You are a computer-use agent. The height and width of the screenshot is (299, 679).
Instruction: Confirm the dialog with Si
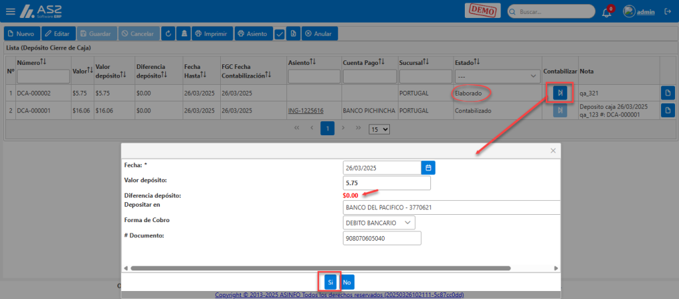tap(330, 282)
